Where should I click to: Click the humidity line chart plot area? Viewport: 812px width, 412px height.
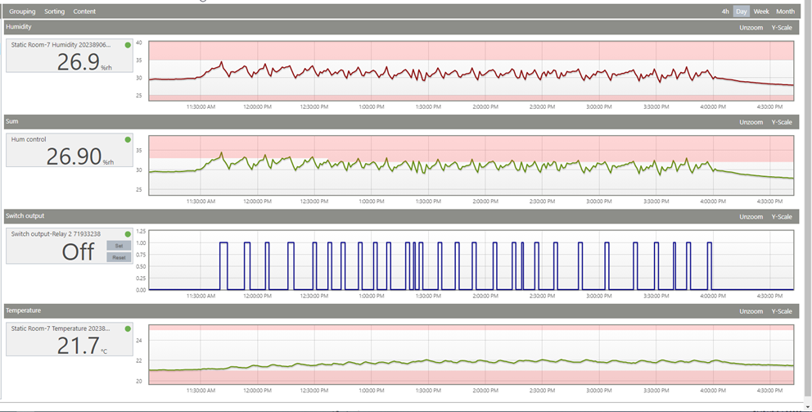pos(471,71)
